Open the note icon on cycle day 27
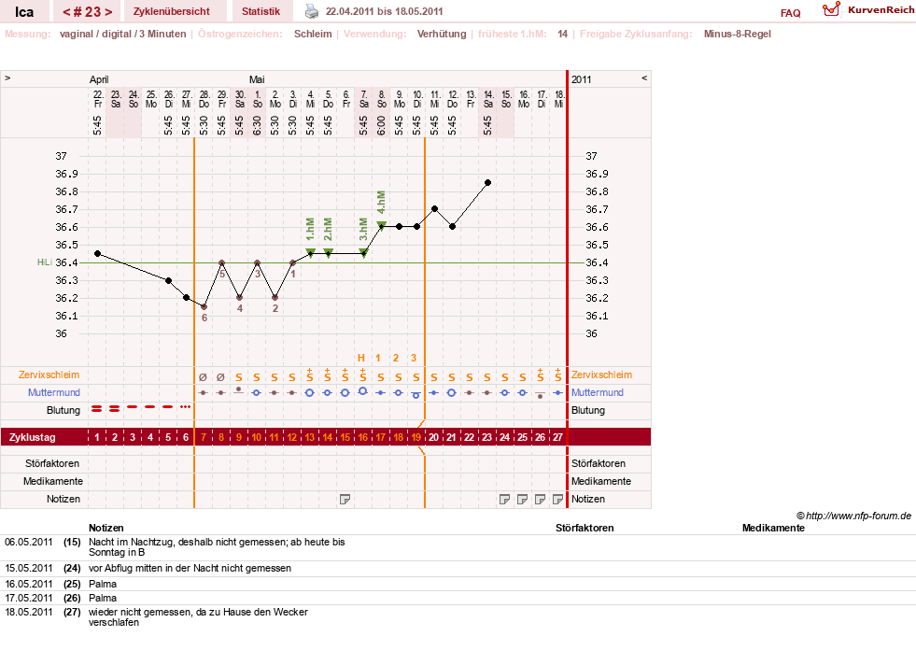The height and width of the screenshot is (665, 916). coord(557,499)
